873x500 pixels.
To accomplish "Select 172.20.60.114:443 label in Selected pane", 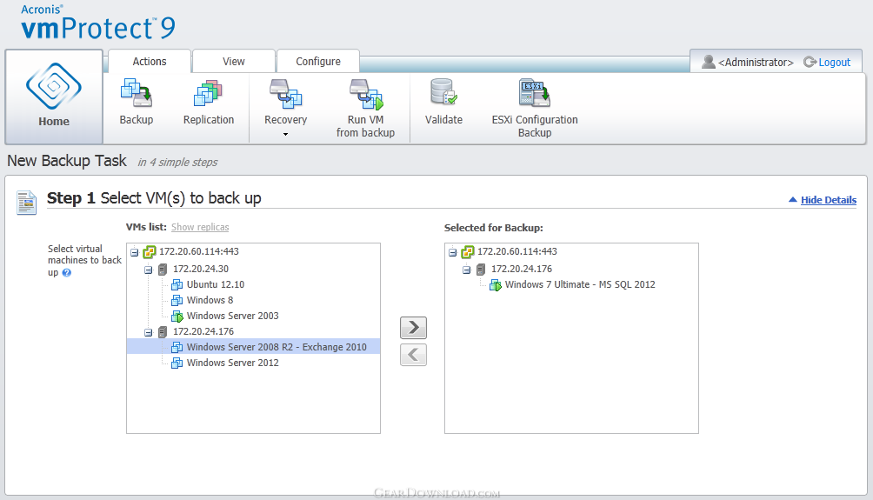I will point(517,251).
